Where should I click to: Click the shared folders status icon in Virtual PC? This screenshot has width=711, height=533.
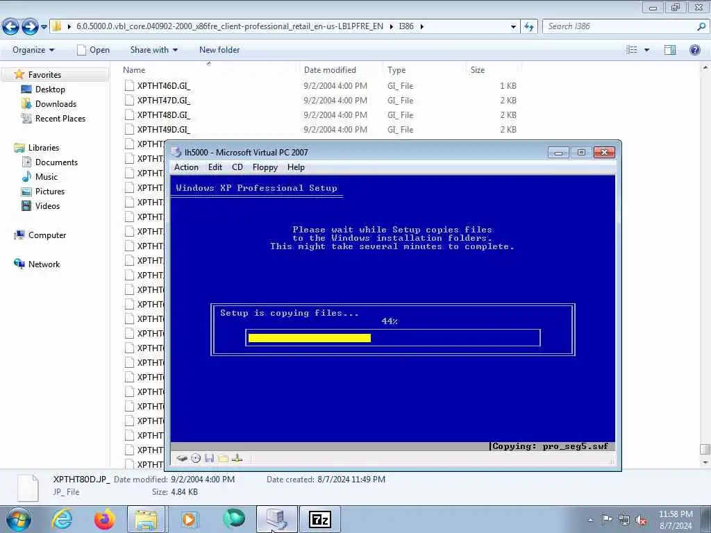(x=223, y=458)
